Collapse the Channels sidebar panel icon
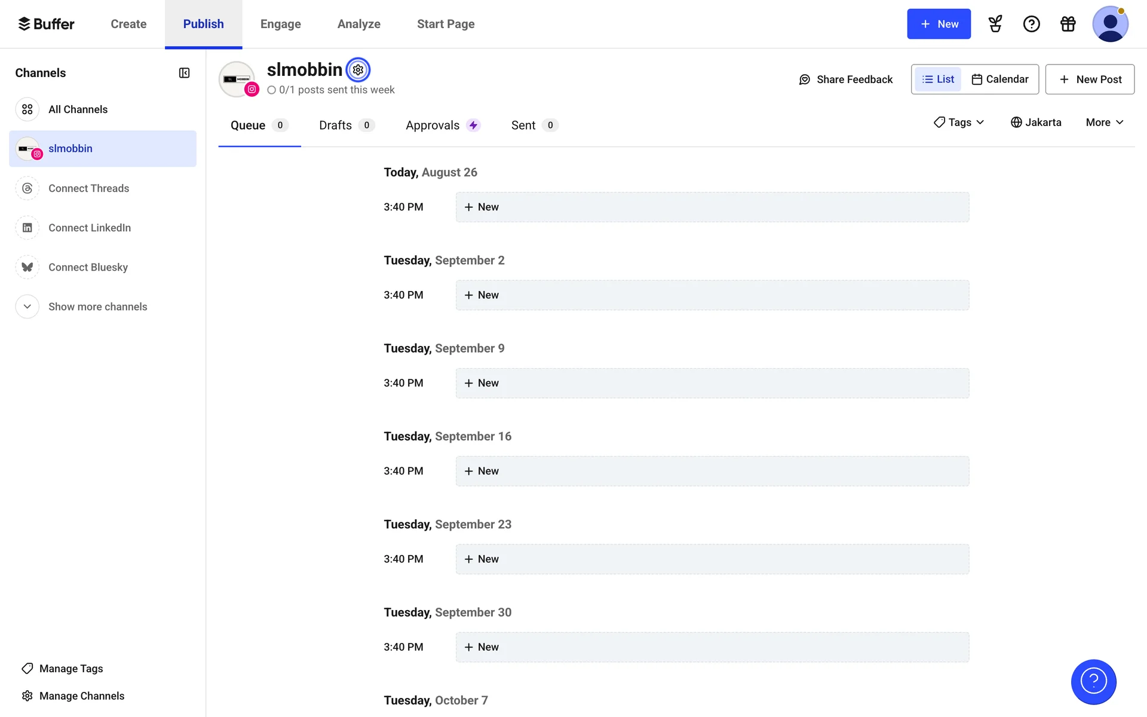The height and width of the screenshot is (717, 1147). 184,73
